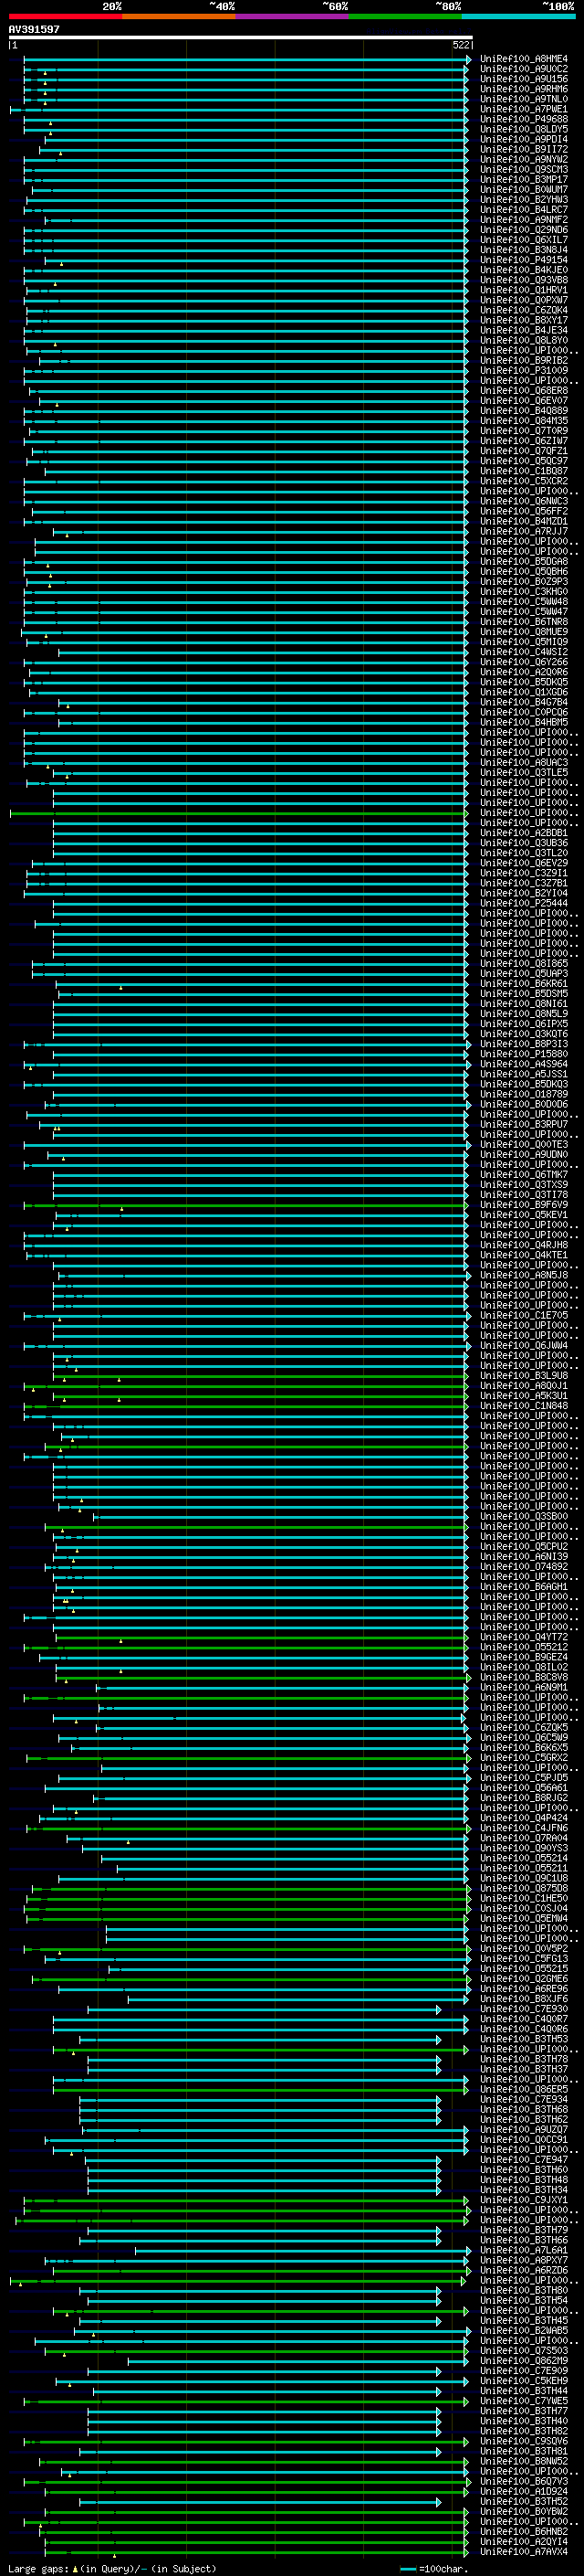Click the Large gaps legend text
The width and height of the screenshot is (584, 2576).
tap(112, 2568)
